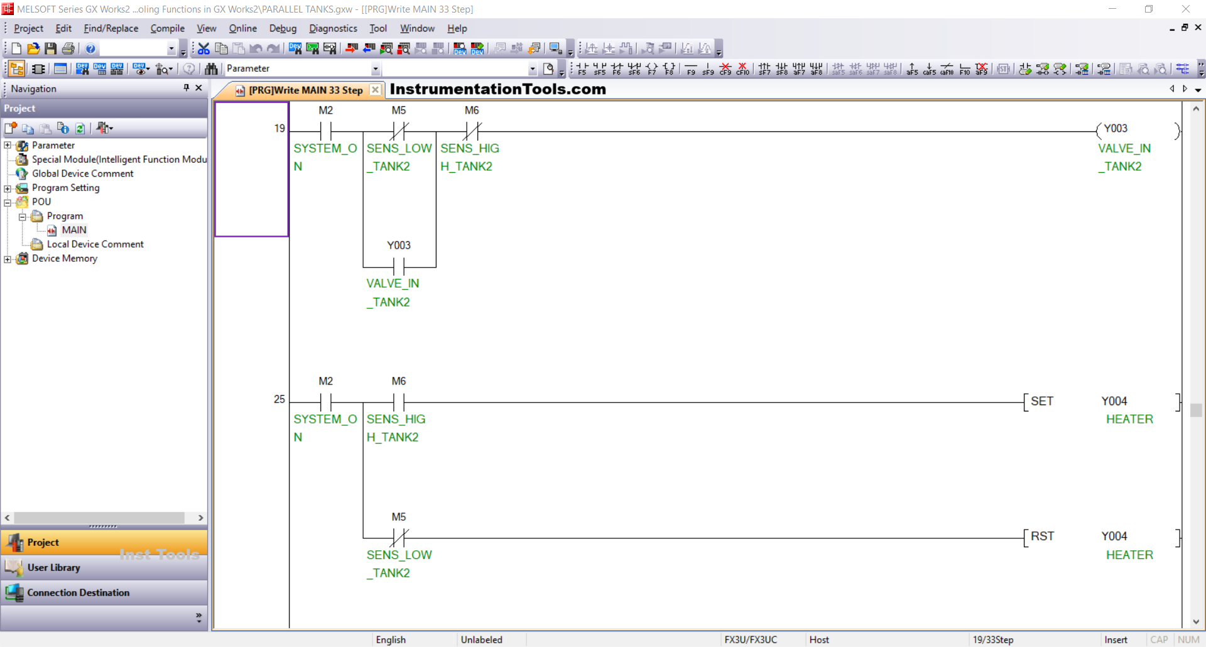Insert open contact with F5 icon
The image size is (1206, 647).
[582, 68]
